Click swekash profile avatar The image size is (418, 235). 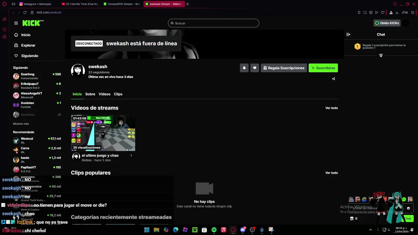[x=78, y=70]
